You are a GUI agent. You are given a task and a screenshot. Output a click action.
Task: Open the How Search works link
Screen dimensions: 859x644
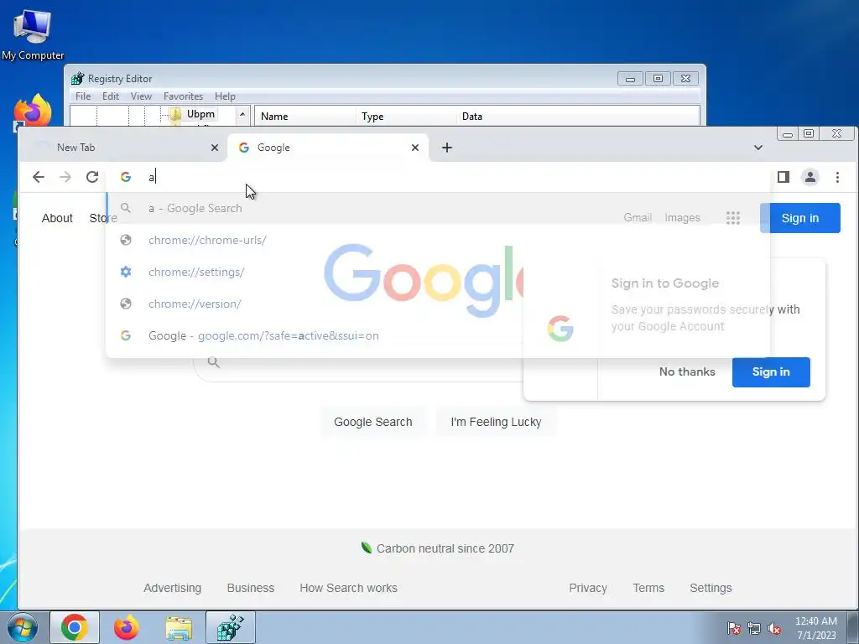(x=348, y=588)
